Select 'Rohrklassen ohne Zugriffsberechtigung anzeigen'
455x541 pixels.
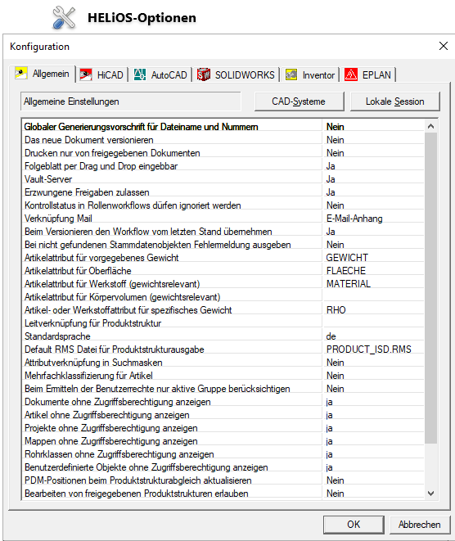coord(223,454)
